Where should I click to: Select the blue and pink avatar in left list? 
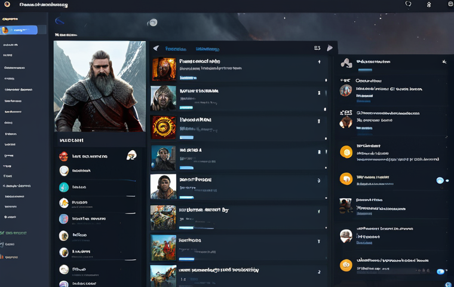tap(64, 219)
